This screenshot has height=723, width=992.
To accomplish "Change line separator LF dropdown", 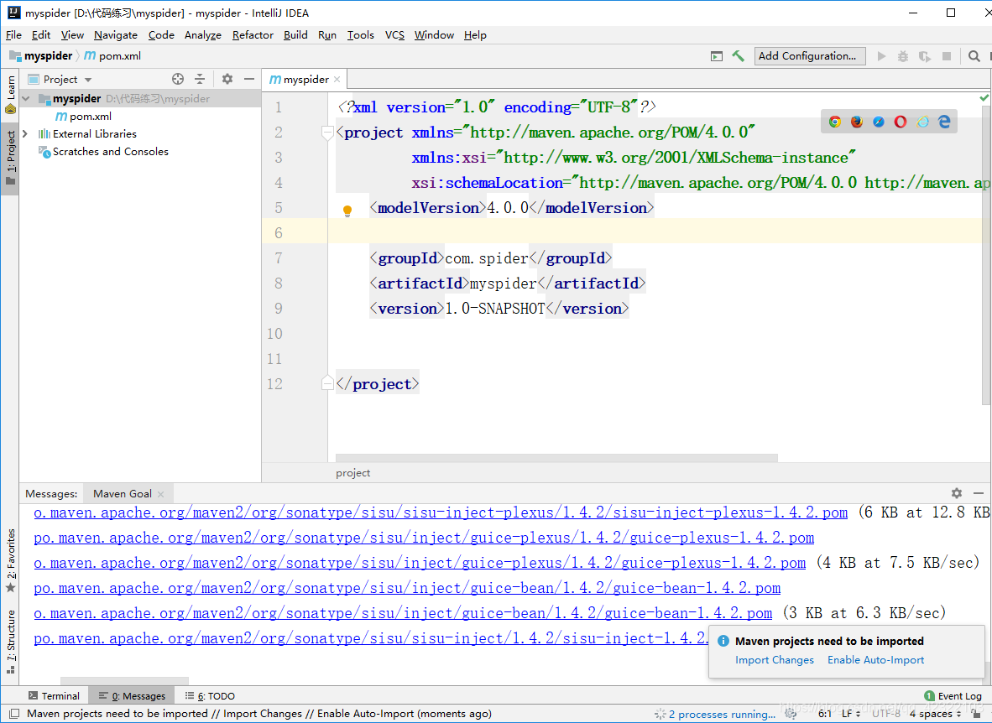I will (851, 714).
